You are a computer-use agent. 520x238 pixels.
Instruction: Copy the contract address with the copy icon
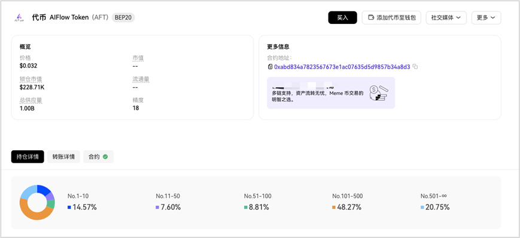coord(415,67)
